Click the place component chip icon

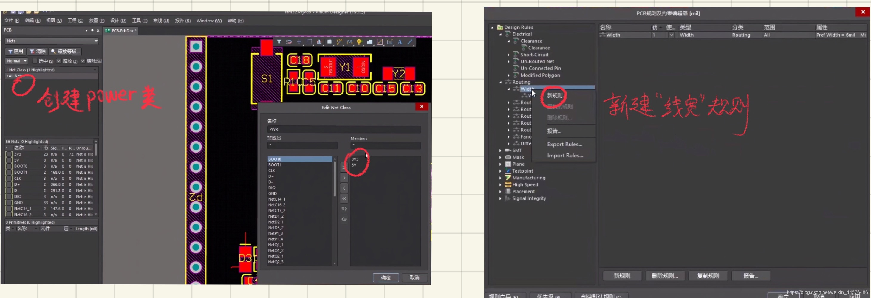329,42
